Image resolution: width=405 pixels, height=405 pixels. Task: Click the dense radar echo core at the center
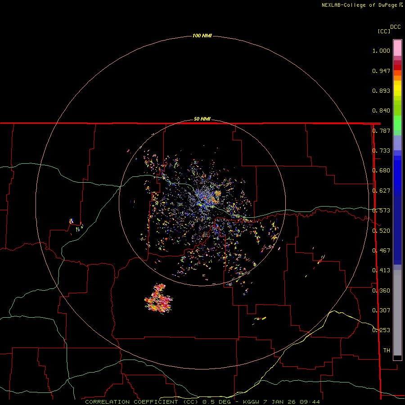(x=205, y=198)
